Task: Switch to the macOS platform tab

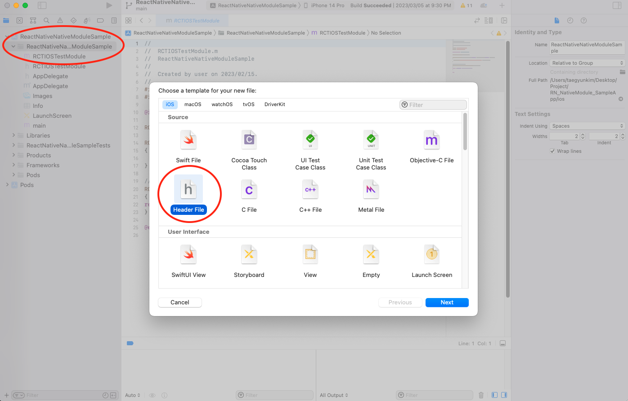Action: click(x=193, y=104)
